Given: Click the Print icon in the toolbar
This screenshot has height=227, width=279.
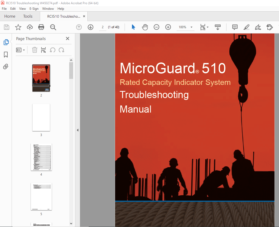Looking at the screenshot, I should pyautogui.click(x=41, y=27).
